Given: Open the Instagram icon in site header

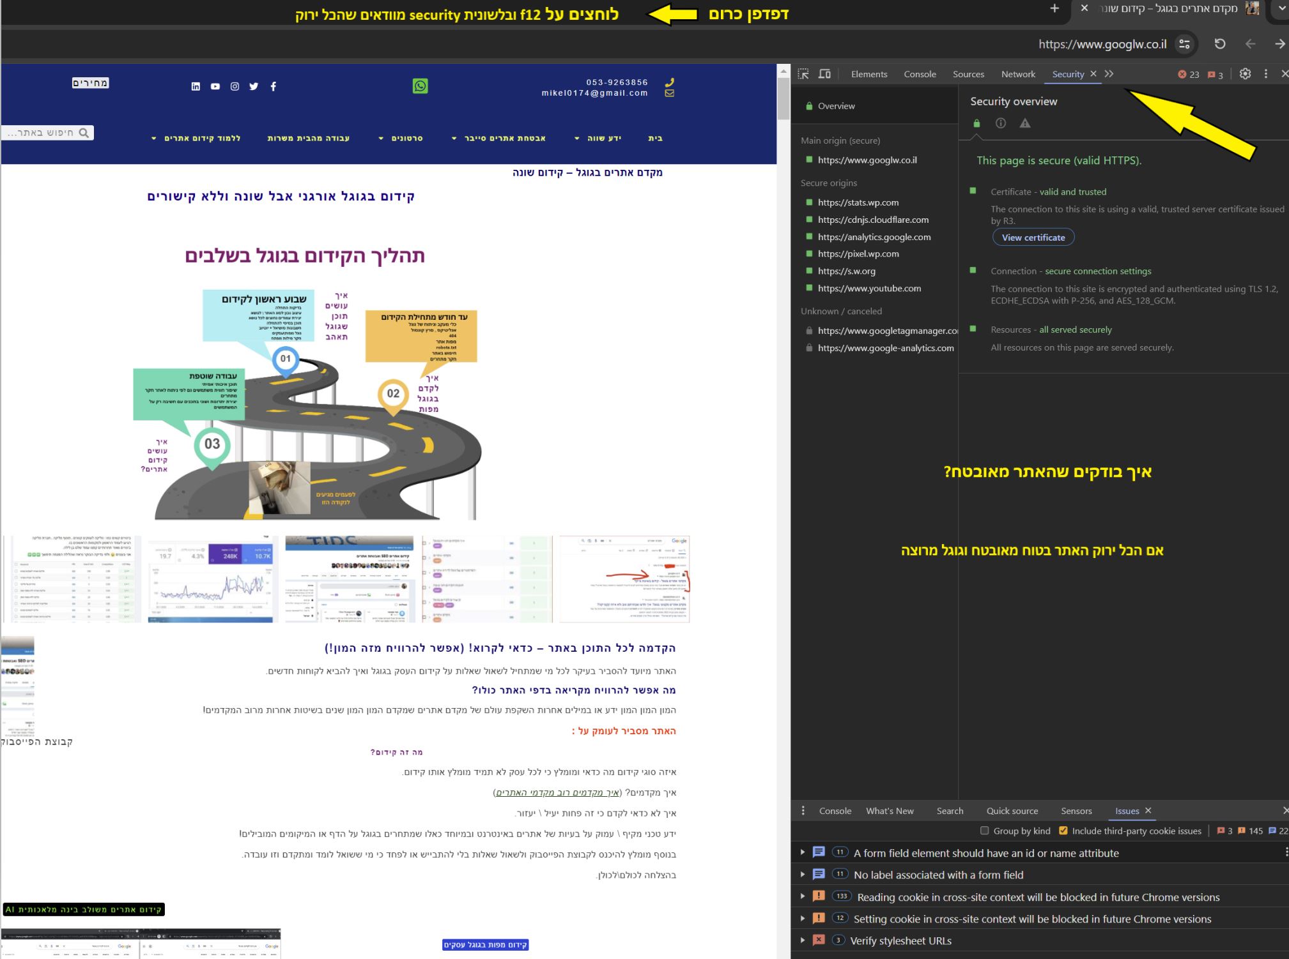Looking at the screenshot, I should click(x=235, y=86).
